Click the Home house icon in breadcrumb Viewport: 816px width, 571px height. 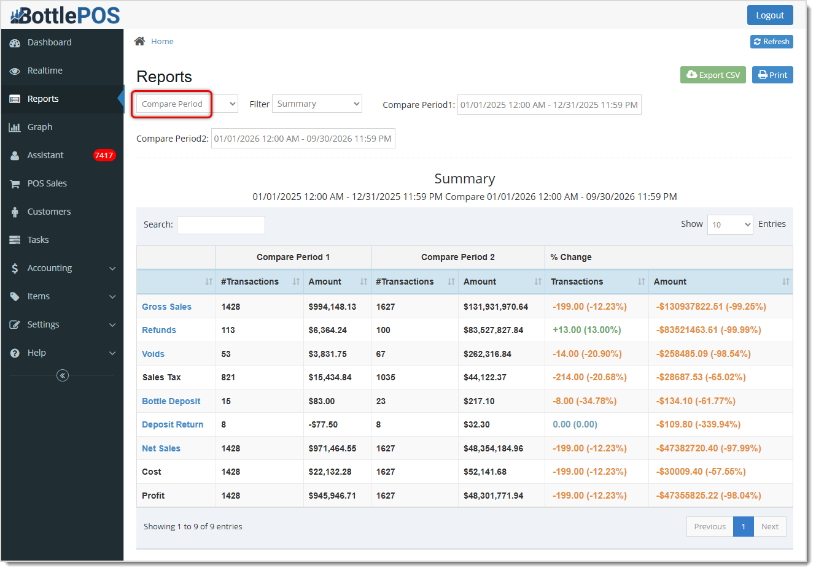[140, 41]
